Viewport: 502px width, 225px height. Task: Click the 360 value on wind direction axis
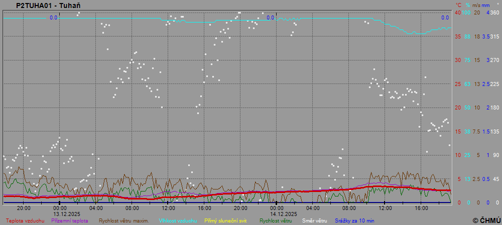point(494,12)
